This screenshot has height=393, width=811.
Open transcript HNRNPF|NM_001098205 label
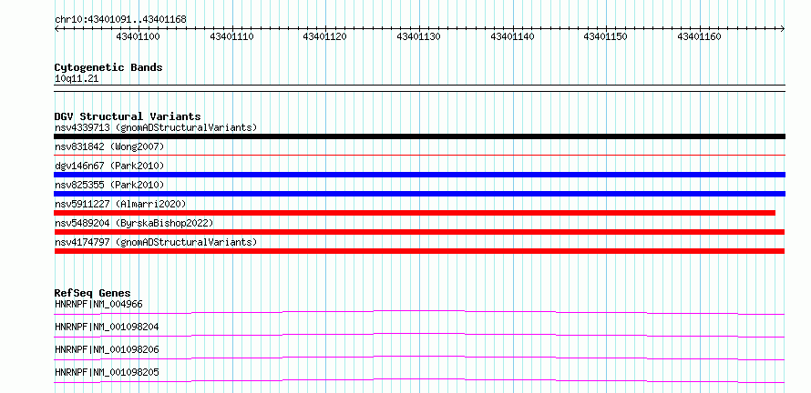[x=107, y=372]
